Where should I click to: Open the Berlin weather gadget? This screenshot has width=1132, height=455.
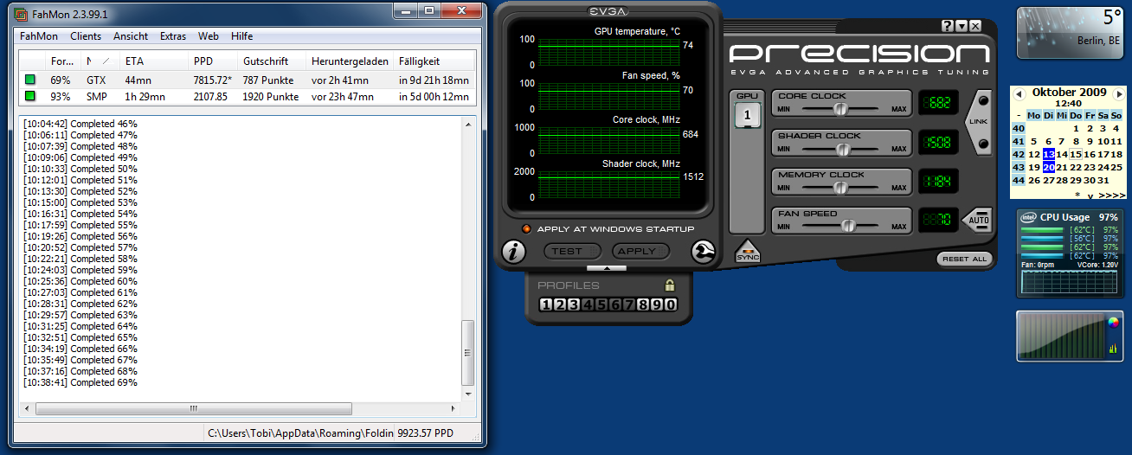[1071, 33]
